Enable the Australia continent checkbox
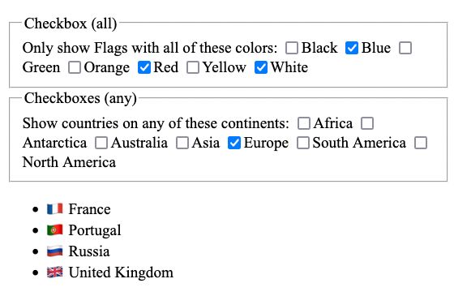 tap(101, 143)
